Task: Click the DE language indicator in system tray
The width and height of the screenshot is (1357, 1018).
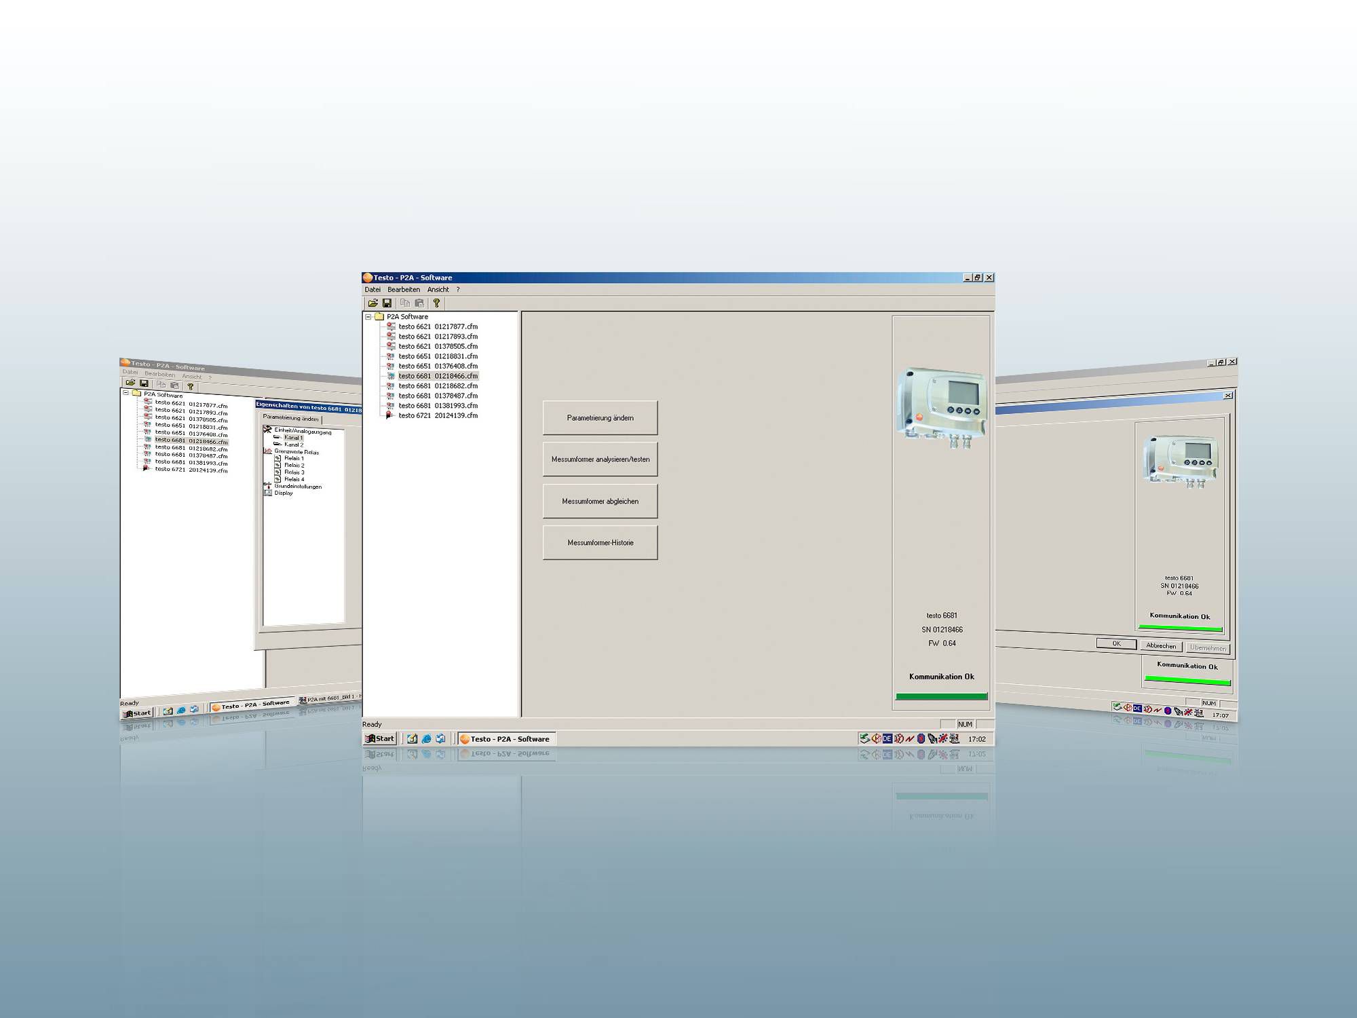Action: (887, 739)
